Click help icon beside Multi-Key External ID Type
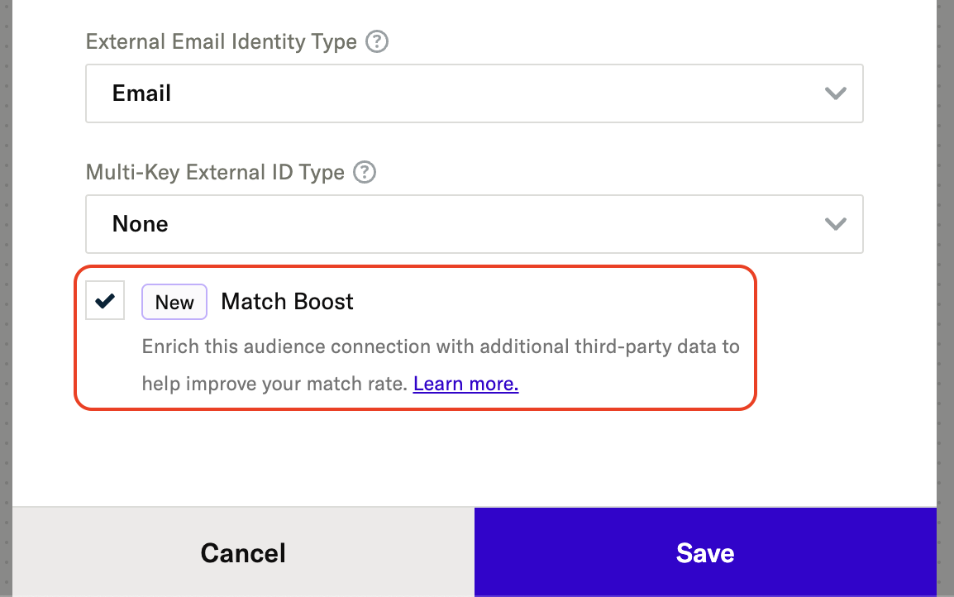 365,173
